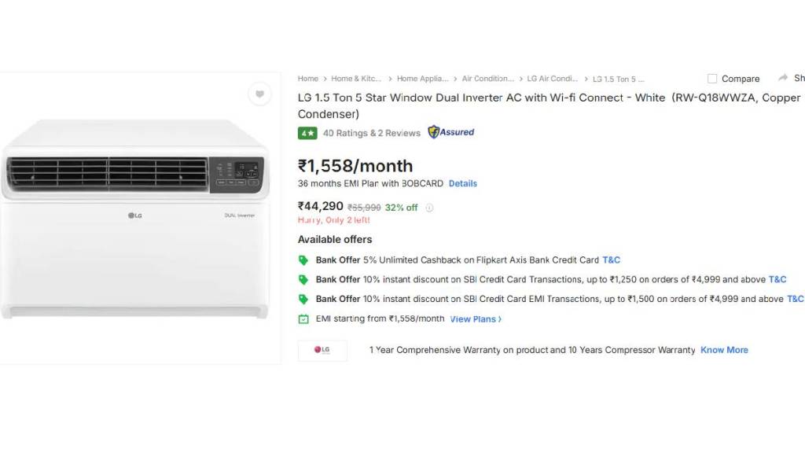
Task: Click the green 4-star rating badge
Action: (307, 133)
